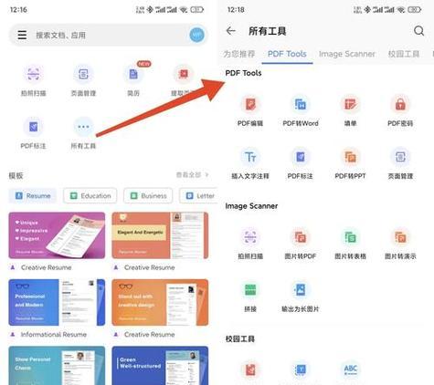Tap the 拍照扫描 icon on home screen

point(34,74)
